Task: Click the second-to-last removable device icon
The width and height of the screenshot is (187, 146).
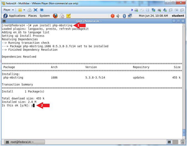Action: pyautogui.click(x=176, y=10)
